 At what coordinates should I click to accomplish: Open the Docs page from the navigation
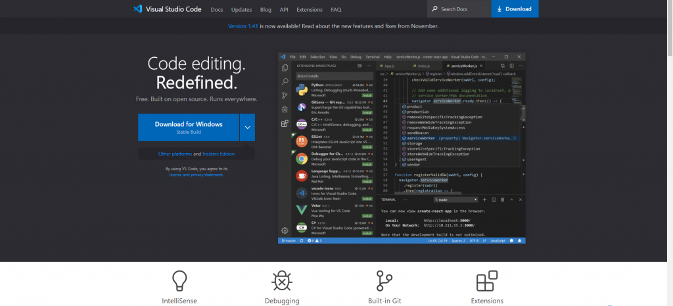pos(217,9)
